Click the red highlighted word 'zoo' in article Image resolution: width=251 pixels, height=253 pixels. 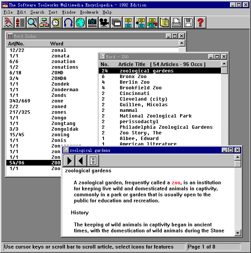[176, 183]
